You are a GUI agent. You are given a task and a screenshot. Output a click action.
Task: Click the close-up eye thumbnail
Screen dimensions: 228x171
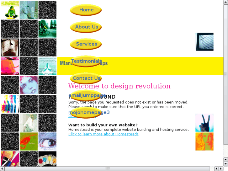(x=47, y=142)
